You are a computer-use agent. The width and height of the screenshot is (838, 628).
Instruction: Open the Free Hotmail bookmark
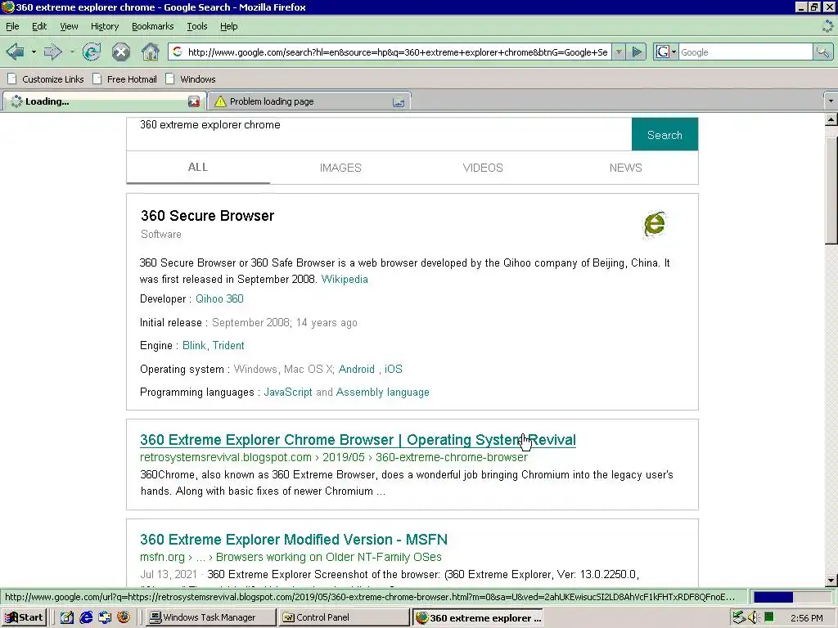[125, 79]
